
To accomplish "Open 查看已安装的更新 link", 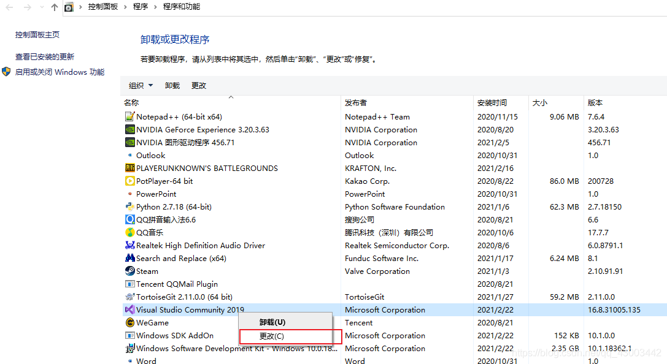I will 45,56.
